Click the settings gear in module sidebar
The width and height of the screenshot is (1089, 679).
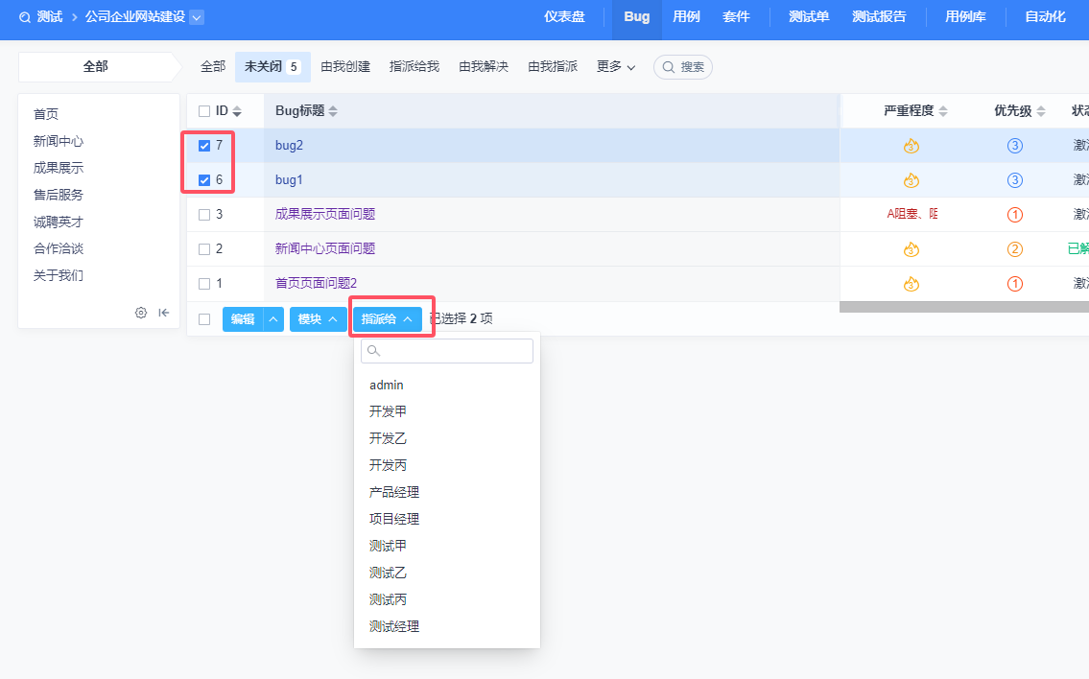coord(141,313)
